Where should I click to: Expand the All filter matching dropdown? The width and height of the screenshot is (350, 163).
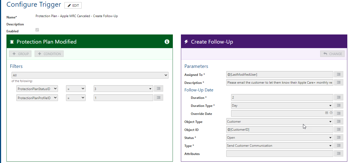(x=90, y=75)
